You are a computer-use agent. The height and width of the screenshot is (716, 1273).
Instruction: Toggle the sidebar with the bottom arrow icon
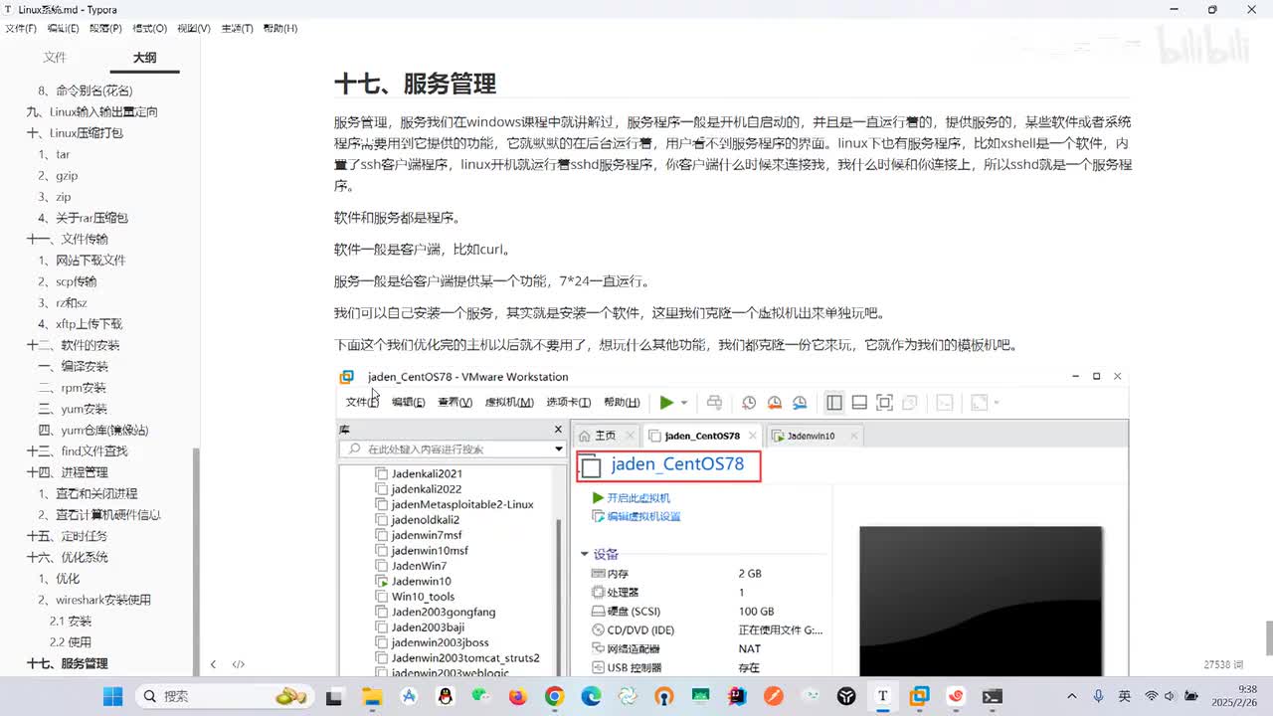(x=213, y=664)
